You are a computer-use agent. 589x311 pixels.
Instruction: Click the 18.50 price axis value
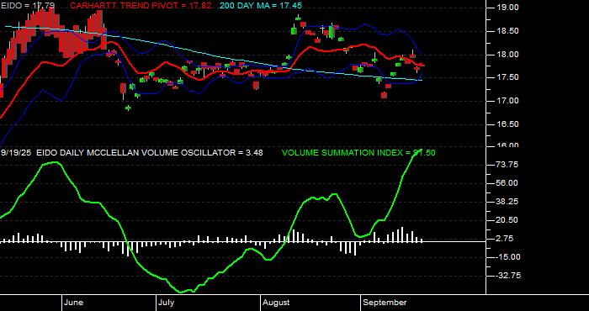tap(508, 31)
